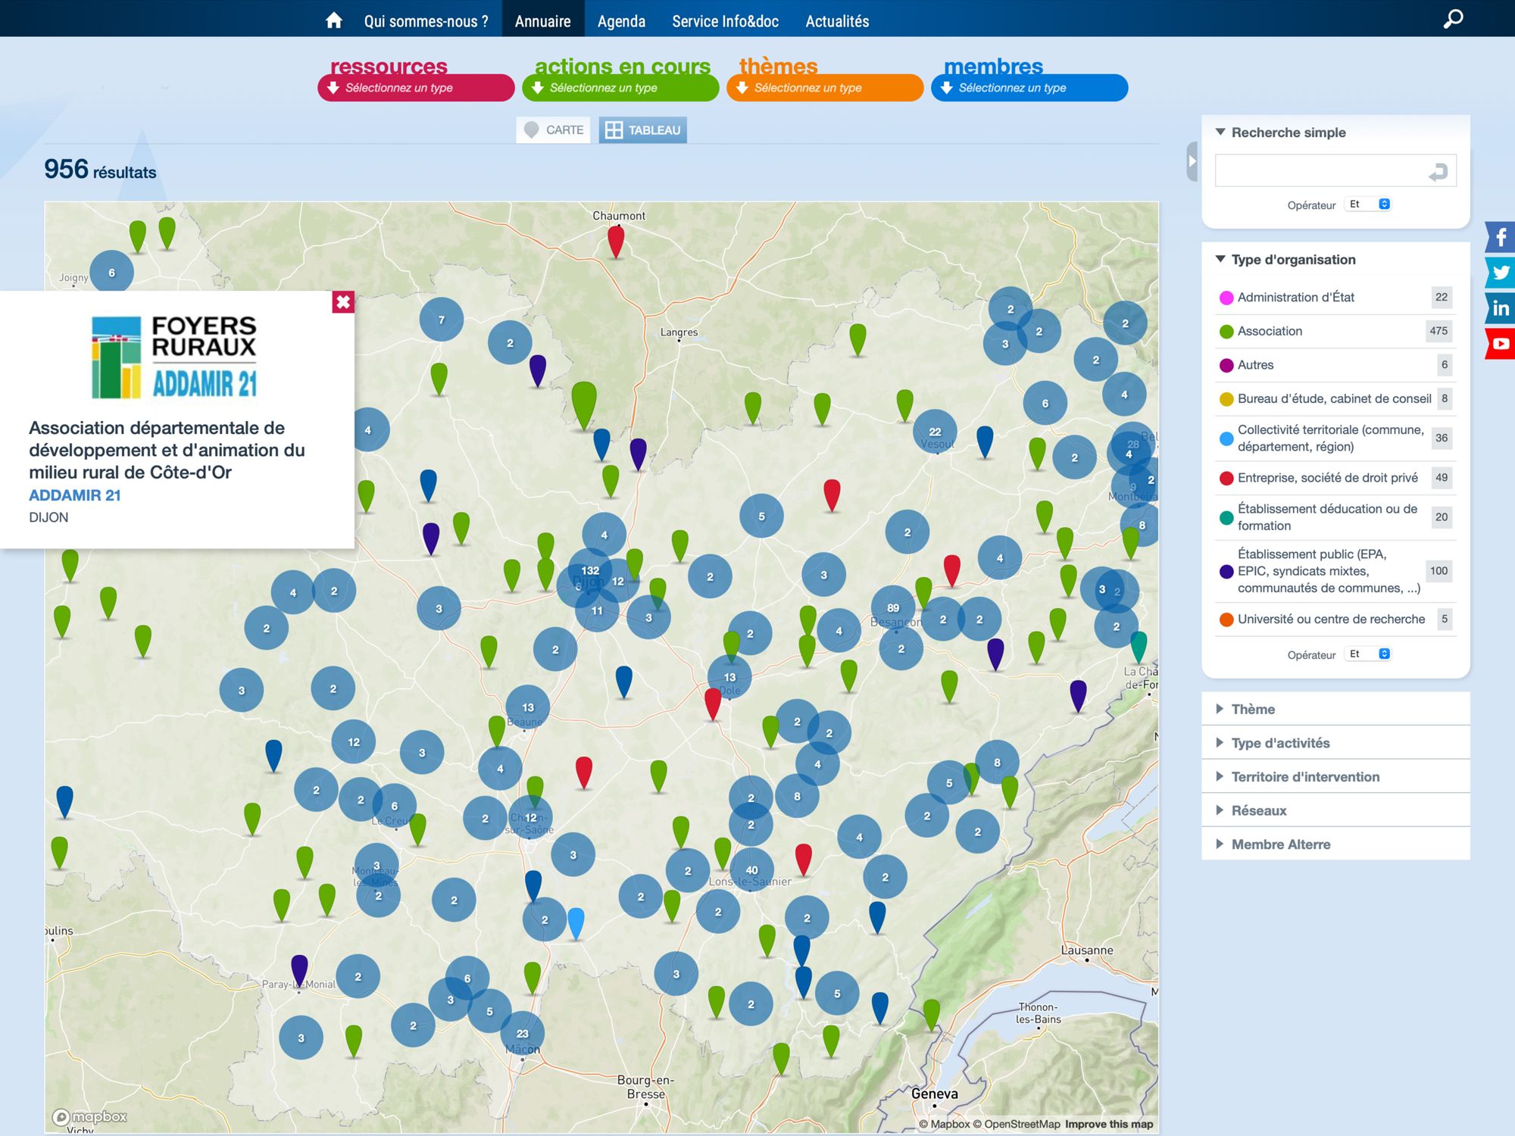Toggle the Administration d'État filter

pos(1295,298)
